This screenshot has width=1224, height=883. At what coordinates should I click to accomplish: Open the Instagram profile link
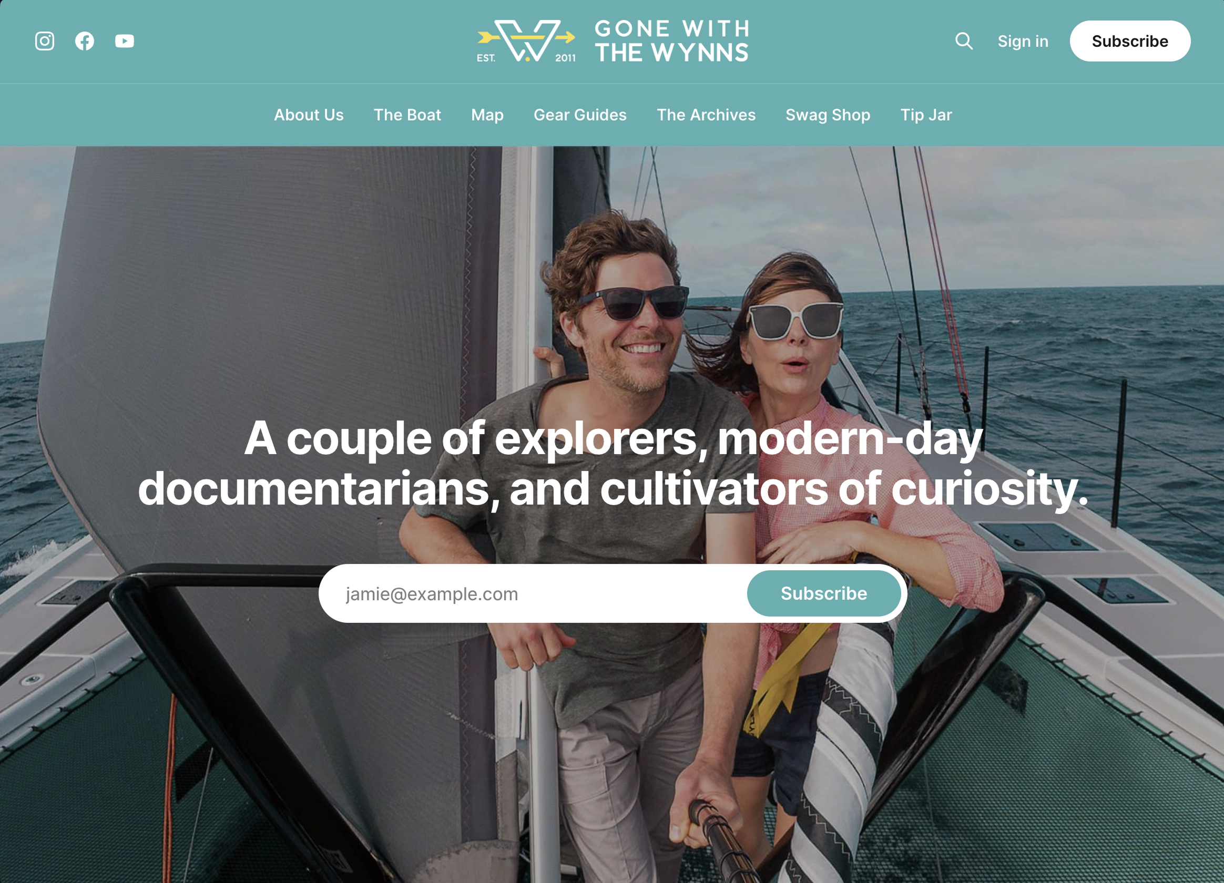click(45, 41)
